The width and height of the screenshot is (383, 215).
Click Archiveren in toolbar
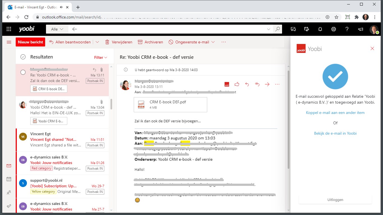pyautogui.click(x=150, y=42)
